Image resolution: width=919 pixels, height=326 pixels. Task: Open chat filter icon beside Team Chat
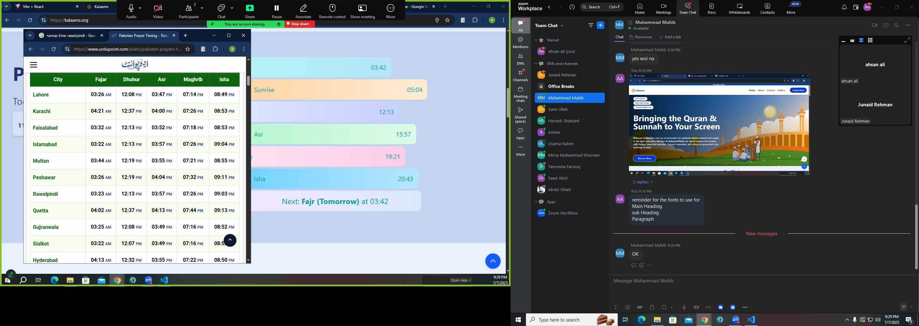click(x=591, y=25)
